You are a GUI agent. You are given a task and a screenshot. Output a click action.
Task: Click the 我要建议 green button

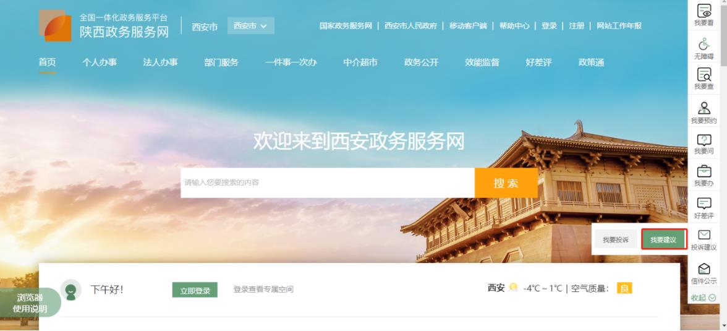[x=663, y=239]
